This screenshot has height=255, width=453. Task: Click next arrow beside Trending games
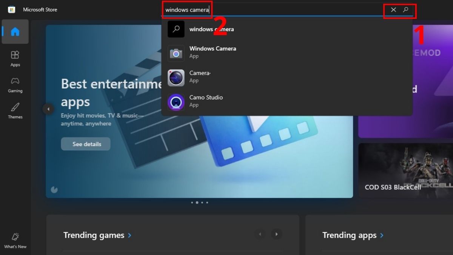pos(277,234)
